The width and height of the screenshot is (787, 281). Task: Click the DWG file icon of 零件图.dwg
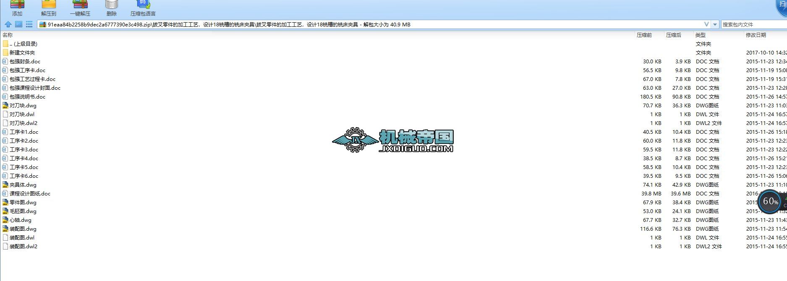coord(5,202)
